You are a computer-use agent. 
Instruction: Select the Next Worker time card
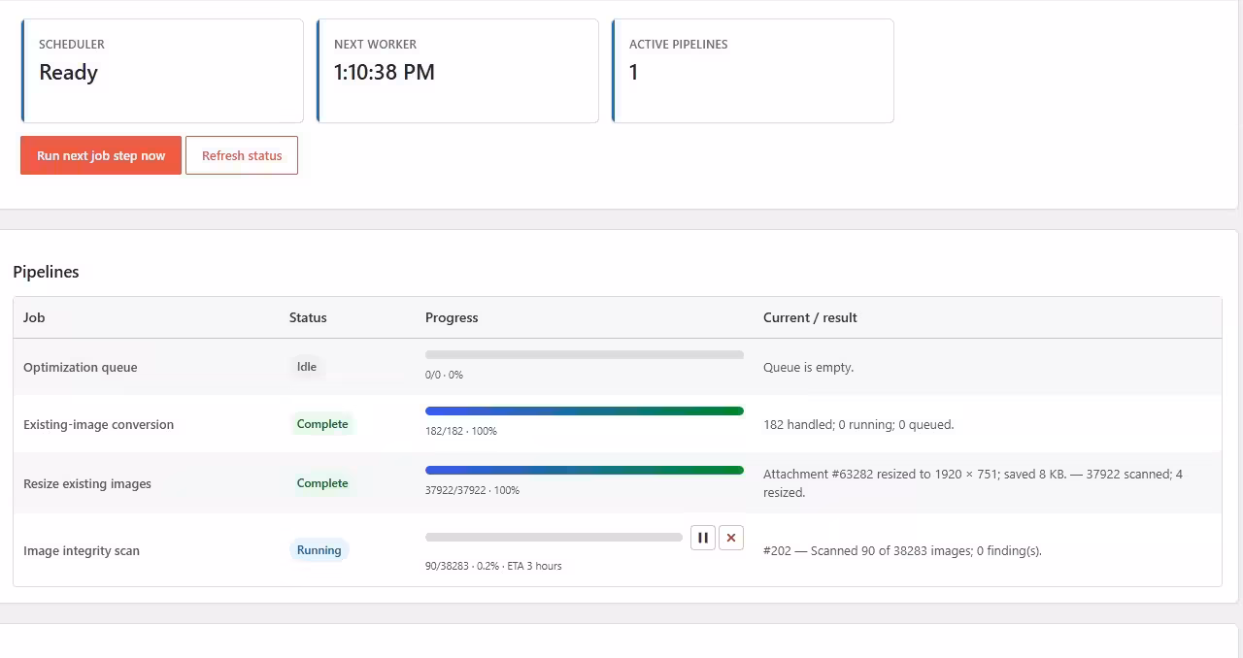457,71
